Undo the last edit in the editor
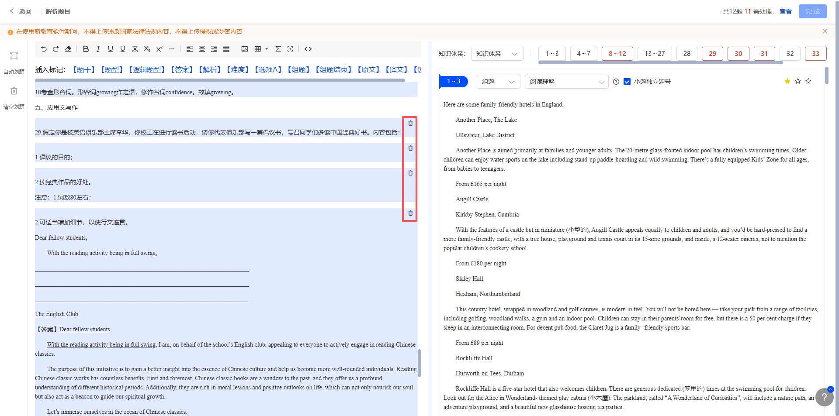The image size is (839, 416). click(44, 49)
